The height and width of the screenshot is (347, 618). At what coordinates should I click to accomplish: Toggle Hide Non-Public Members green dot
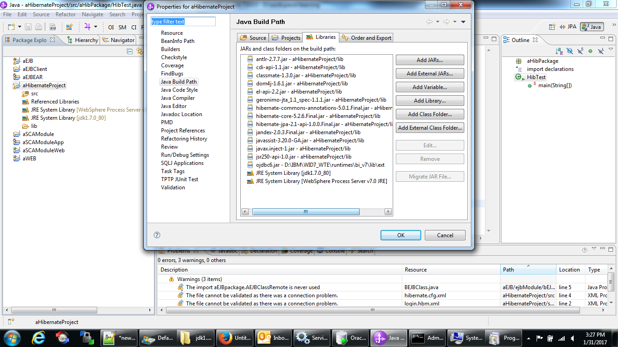590,51
